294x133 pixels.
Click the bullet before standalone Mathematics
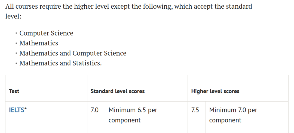[16, 43]
